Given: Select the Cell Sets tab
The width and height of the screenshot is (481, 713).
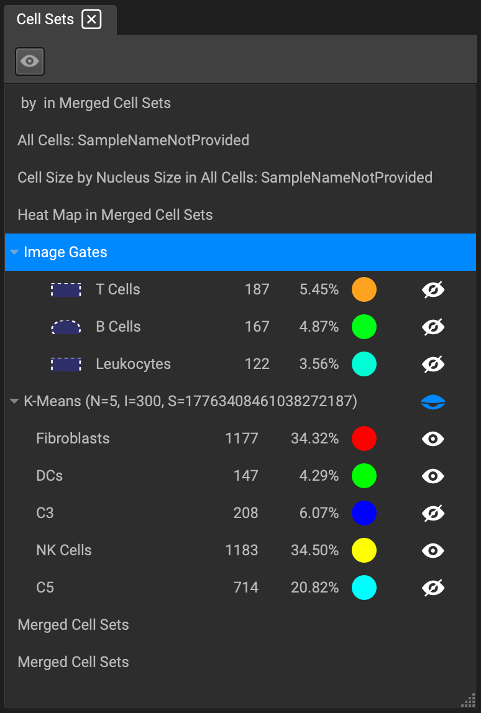Looking at the screenshot, I should pos(45,19).
